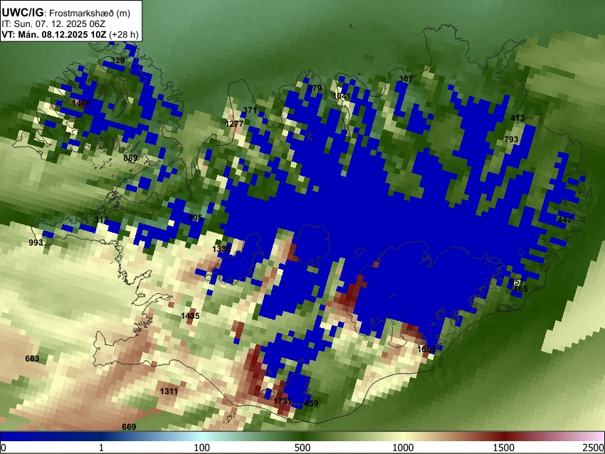Select the "IT: Sun. 07. 12. 2025 06Z" line

pyautogui.click(x=53, y=24)
